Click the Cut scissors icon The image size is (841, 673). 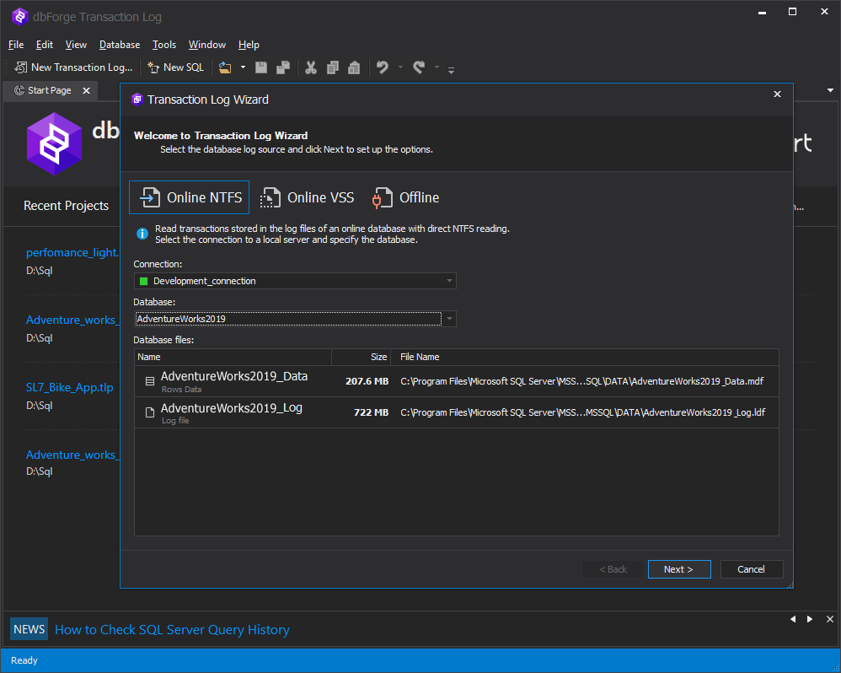tap(311, 67)
